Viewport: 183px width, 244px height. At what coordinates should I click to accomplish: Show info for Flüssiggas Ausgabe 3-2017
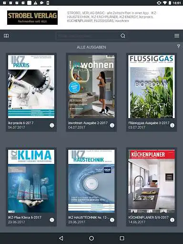[x=172, y=125]
